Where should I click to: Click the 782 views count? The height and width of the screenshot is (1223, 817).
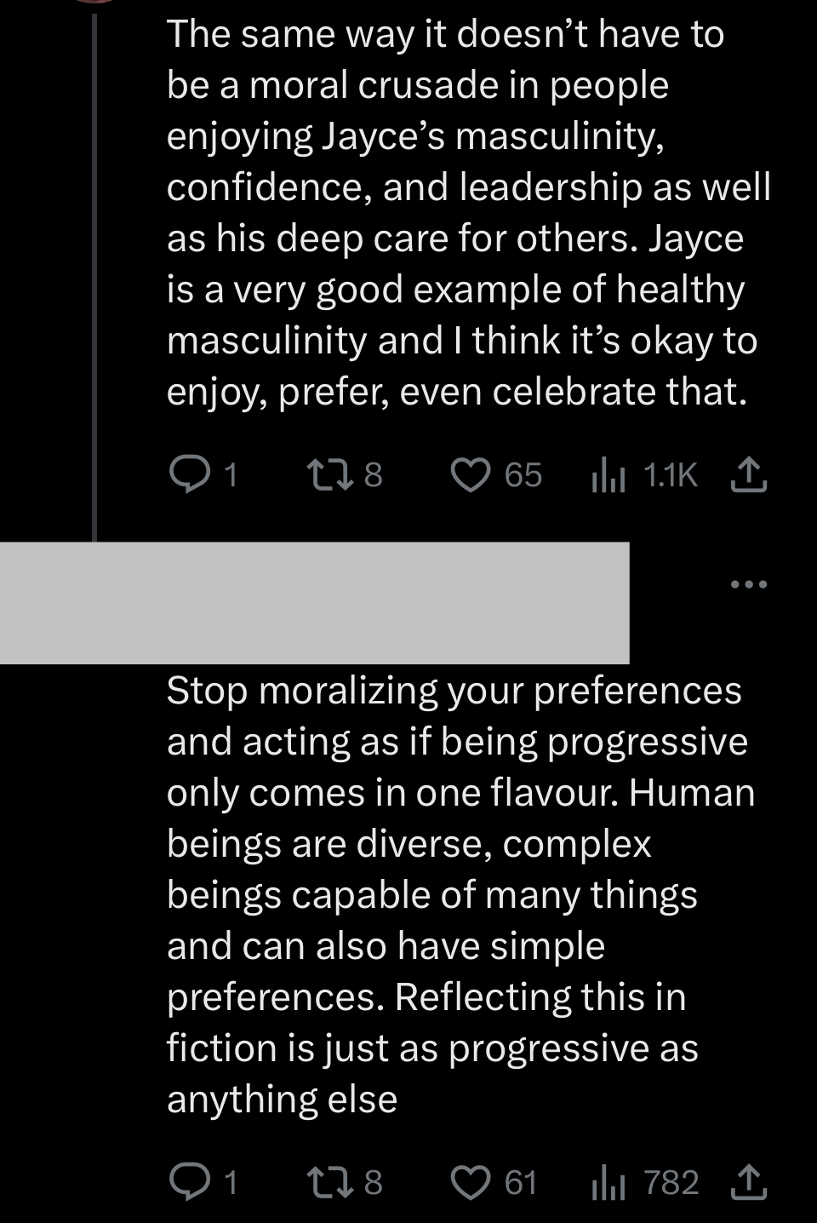pyautogui.click(x=671, y=1182)
